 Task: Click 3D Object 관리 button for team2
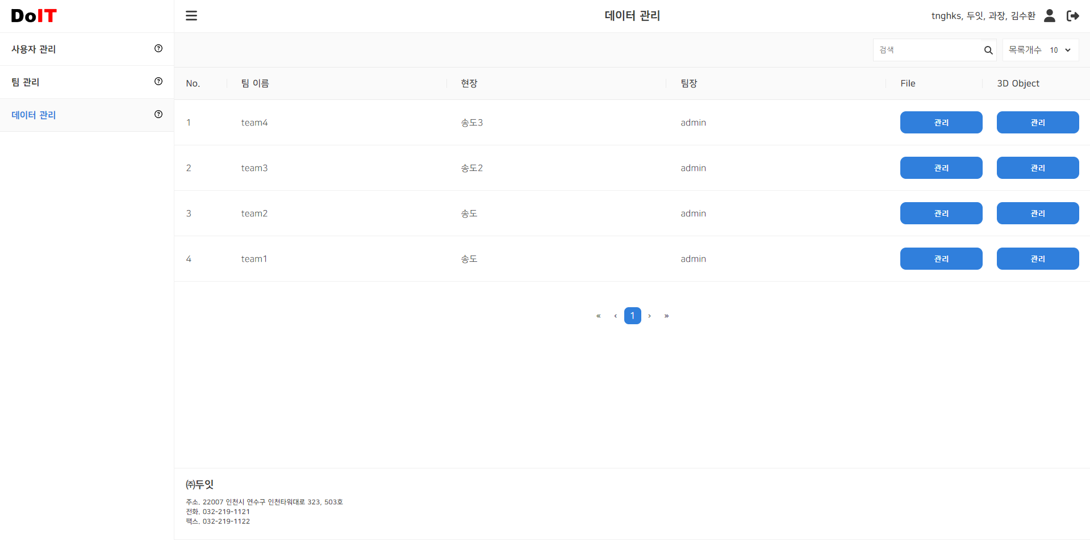tap(1038, 214)
